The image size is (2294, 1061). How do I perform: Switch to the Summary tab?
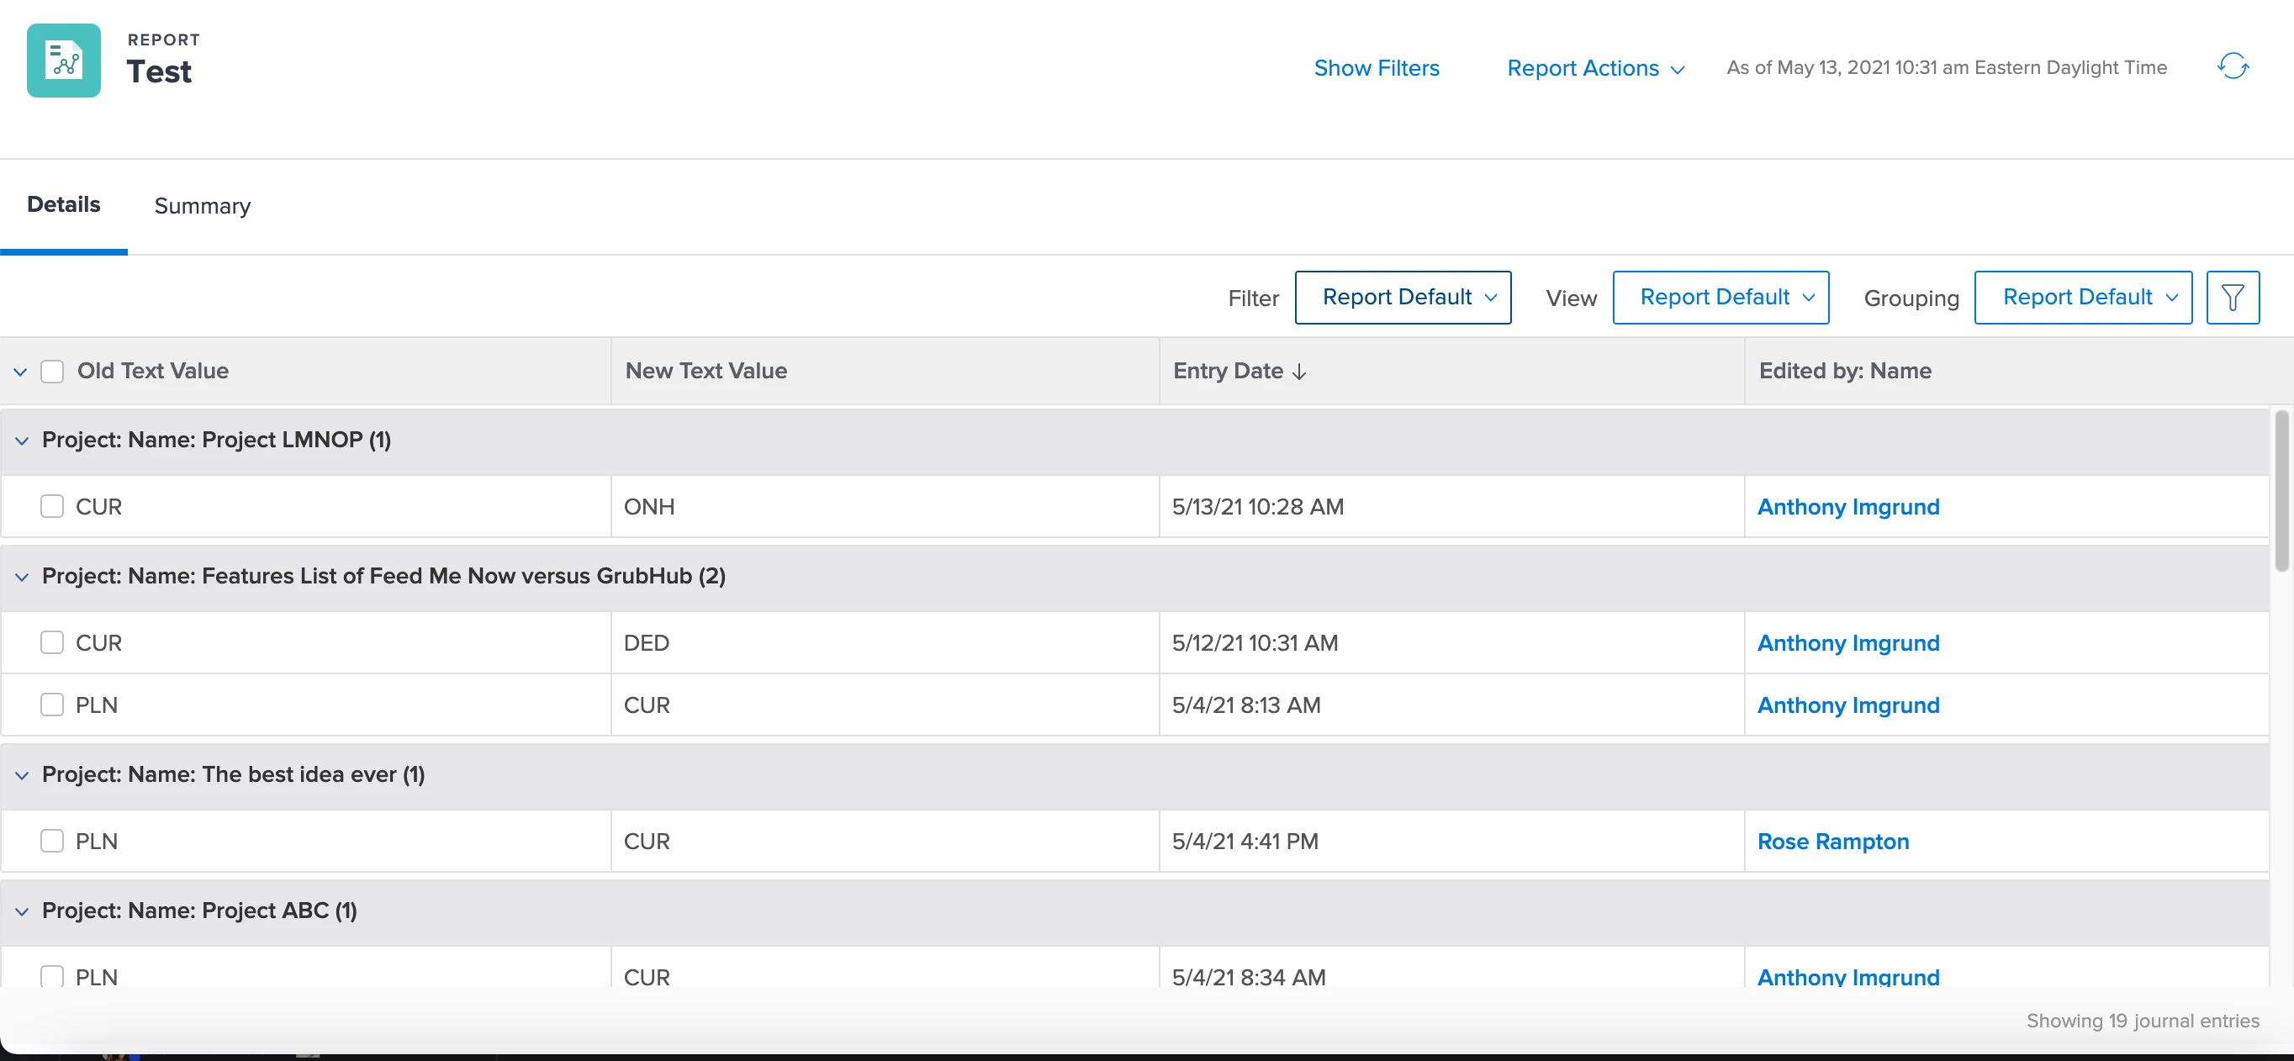click(x=202, y=206)
